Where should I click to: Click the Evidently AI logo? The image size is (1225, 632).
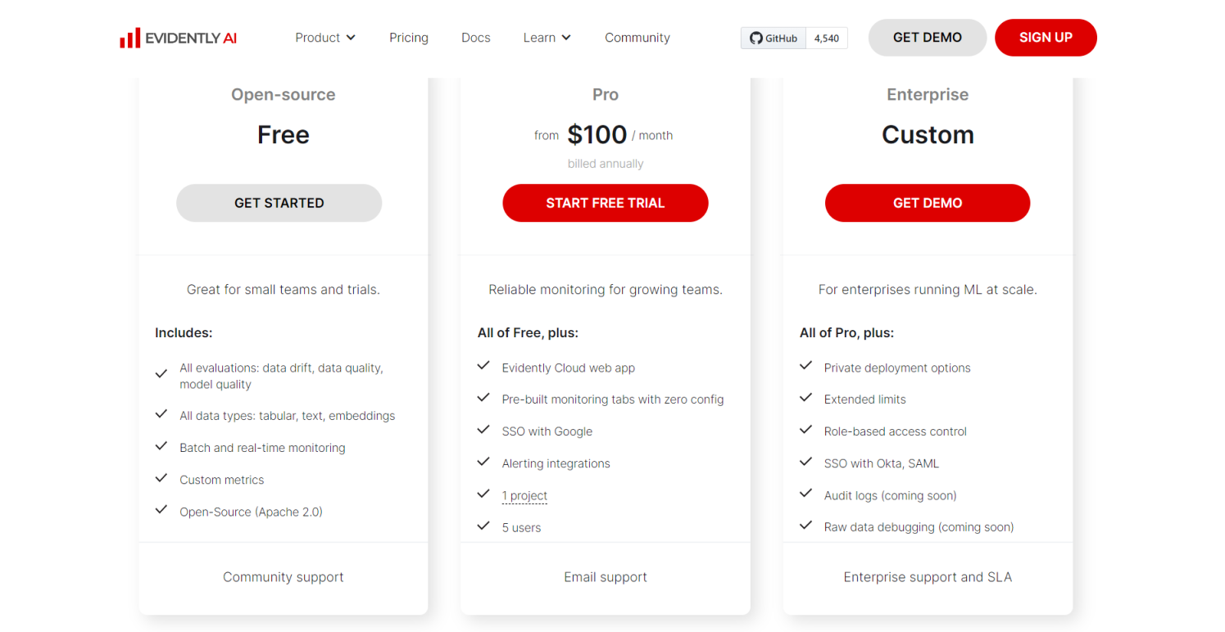pyautogui.click(x=178, y=38)
